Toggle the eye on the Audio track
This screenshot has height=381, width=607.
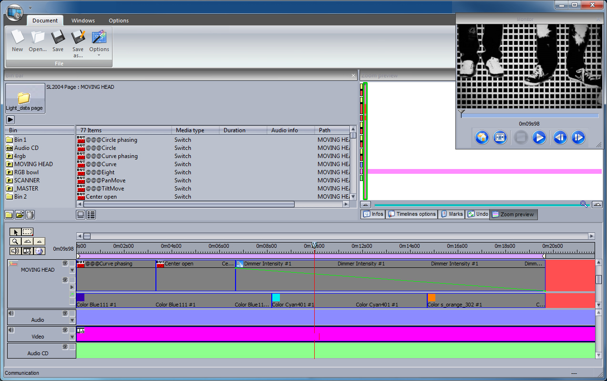point(65,314)
